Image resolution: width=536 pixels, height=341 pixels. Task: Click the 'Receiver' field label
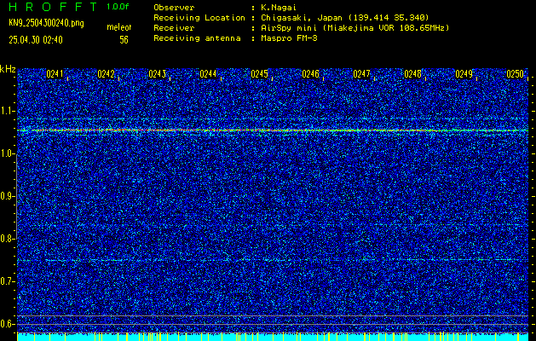coord(174,28)
